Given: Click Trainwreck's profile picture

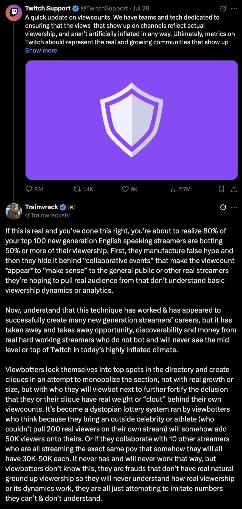Looking at the screenshot, I should tap(14, 211).
